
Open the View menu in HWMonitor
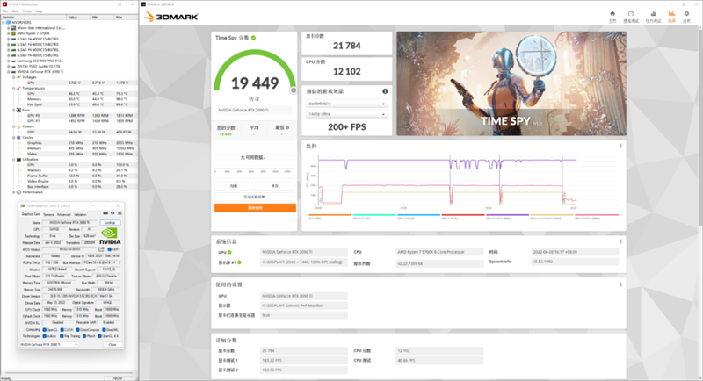[x=15, y=11]
